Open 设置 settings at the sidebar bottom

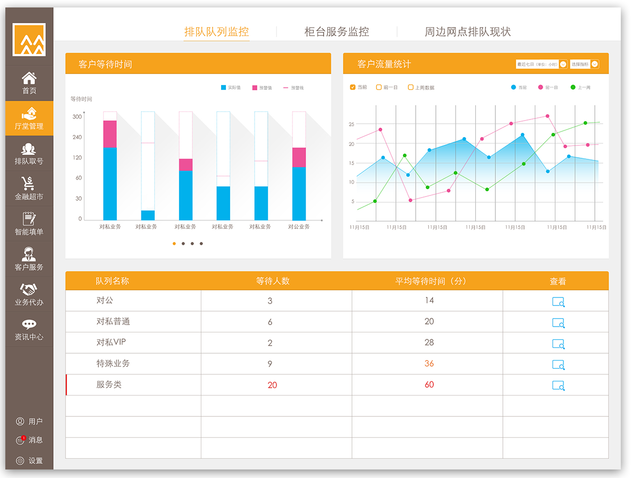coord(29,459)
